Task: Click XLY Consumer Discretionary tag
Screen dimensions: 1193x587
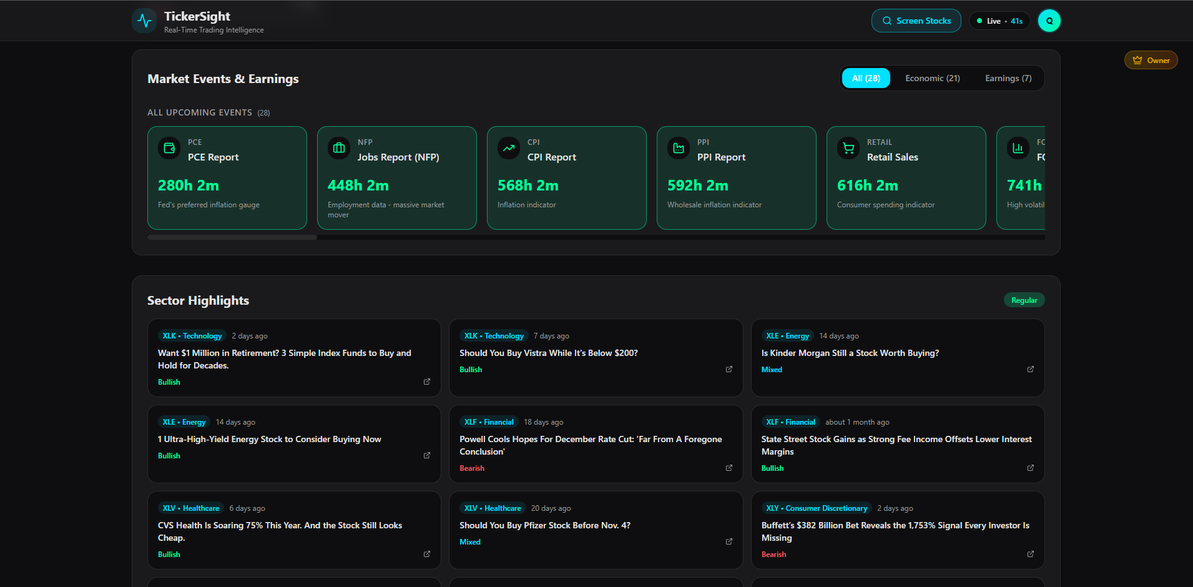Action: point(817,508)
